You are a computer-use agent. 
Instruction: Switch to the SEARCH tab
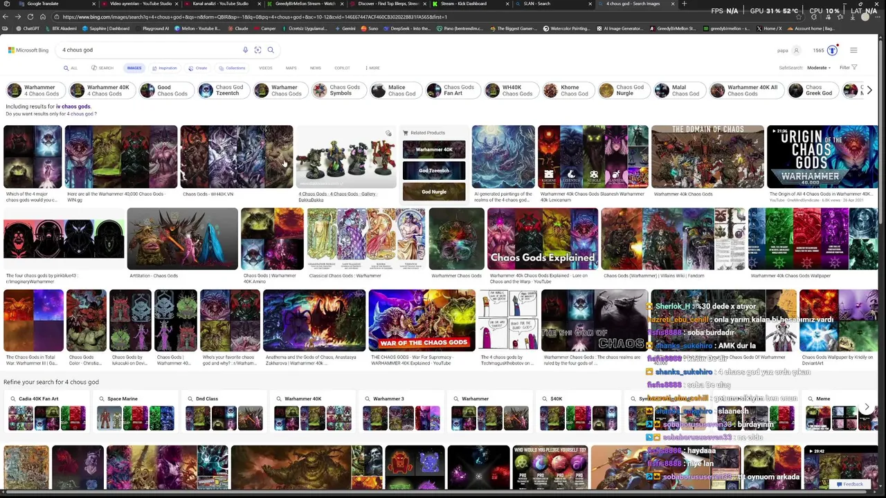coord(102,68)
